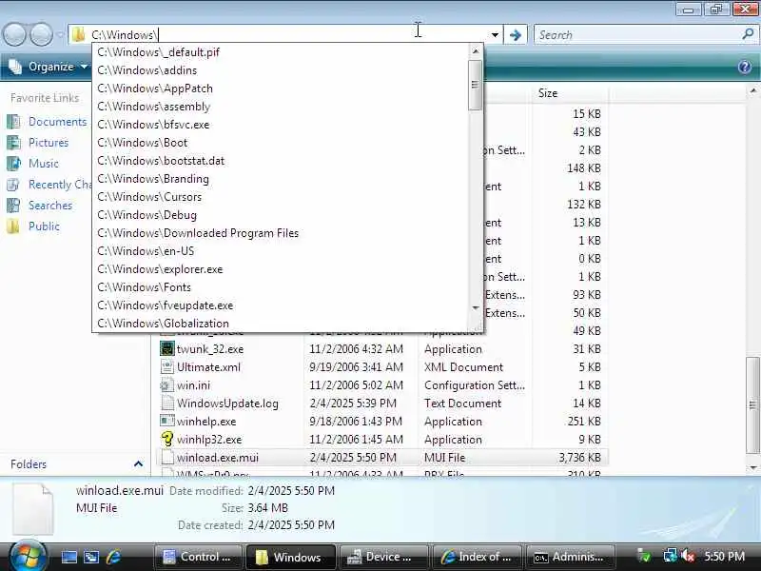The width and height of the screenshot is (761, 571).
Task: Select C:\Windows\_default.pif suggestion
Action: click(x=281, y=52)
